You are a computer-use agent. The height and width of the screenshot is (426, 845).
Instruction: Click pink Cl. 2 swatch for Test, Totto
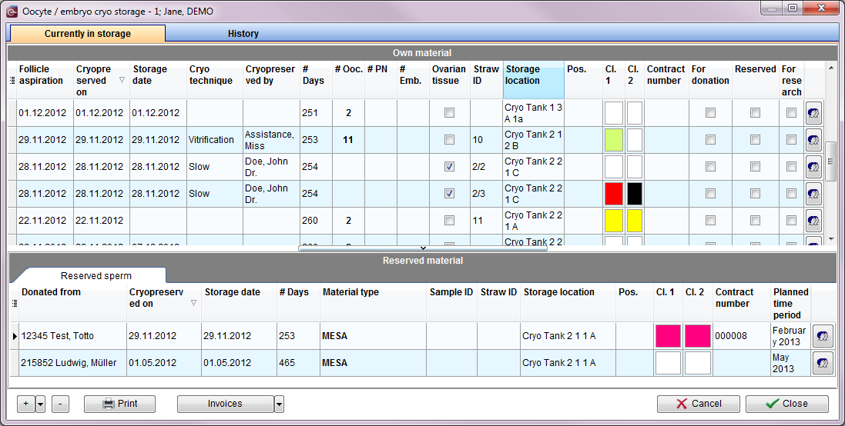click(697, 336)
